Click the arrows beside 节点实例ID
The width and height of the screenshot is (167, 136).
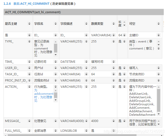[x=158, y=74]
